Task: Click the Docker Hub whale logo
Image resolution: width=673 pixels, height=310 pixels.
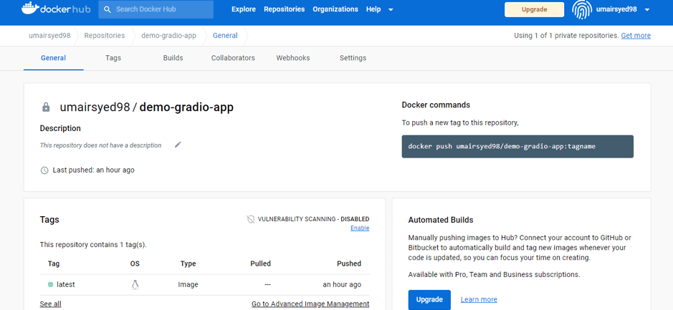Action: (56, 9)
